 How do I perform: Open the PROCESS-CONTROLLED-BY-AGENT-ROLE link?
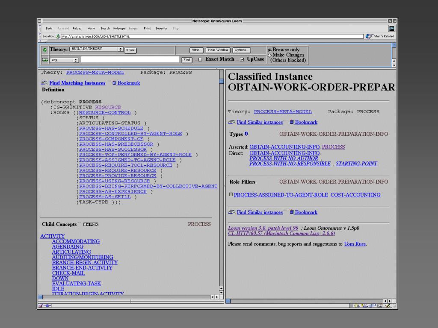tap(130, 134)
